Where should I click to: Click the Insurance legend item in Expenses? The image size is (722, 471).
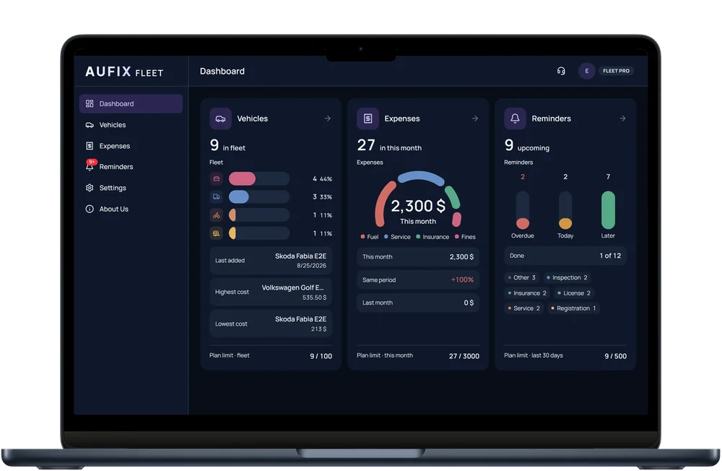[432, 237]
